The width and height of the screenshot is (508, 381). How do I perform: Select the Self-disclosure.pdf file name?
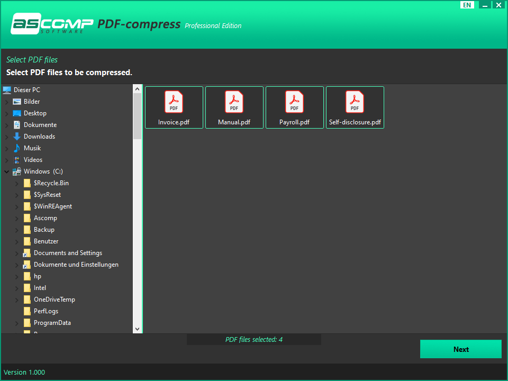(x=355, y=122)
